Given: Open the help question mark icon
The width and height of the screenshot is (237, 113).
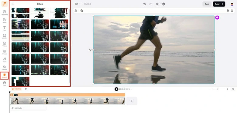Looking at the screenshot, I should pos(163,4).
